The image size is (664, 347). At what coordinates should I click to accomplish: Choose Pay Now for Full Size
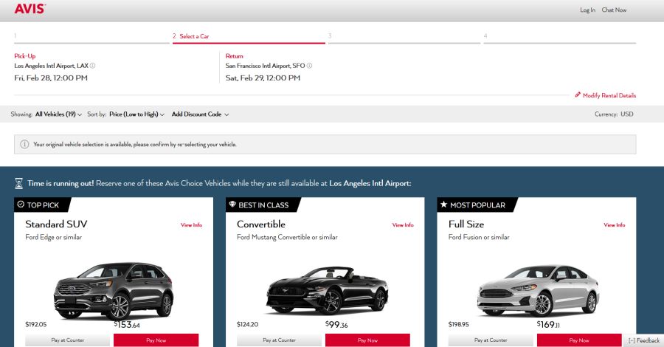579,340
